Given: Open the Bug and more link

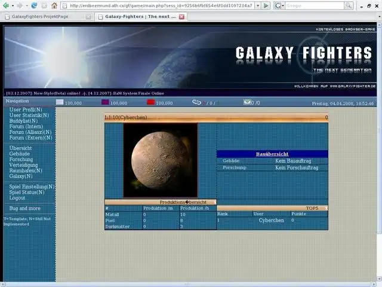Looking at the screenshot, I should pos(25,209).
